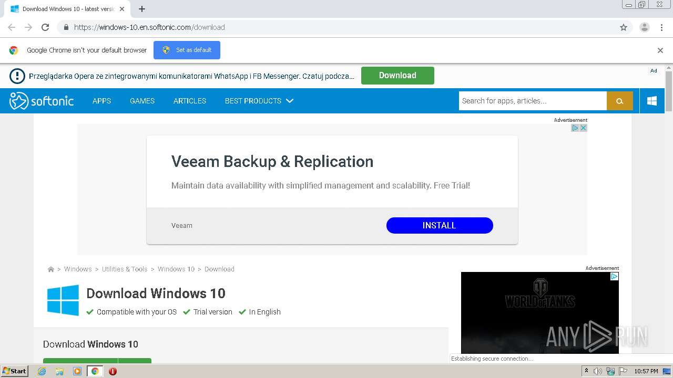This screenshot has height=378, width=673.
Task: Reload the page
Action: point(45,27)
